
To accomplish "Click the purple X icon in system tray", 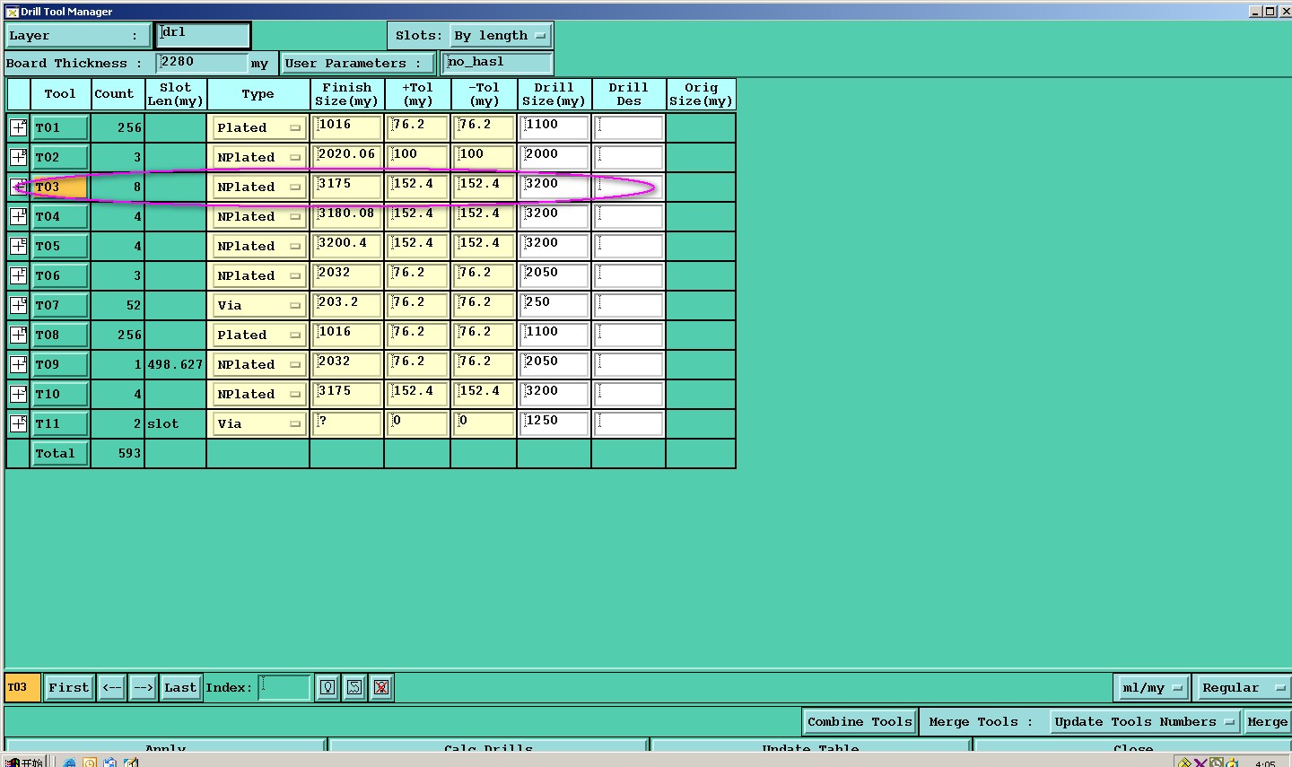I will click(x=1200, y=763).
